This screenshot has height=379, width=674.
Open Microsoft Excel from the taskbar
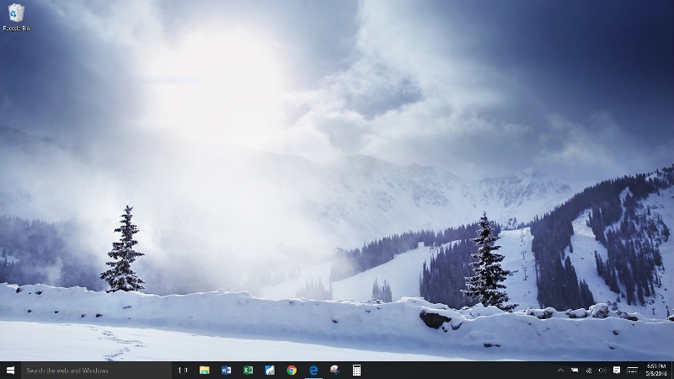click(x=248, y=370)
